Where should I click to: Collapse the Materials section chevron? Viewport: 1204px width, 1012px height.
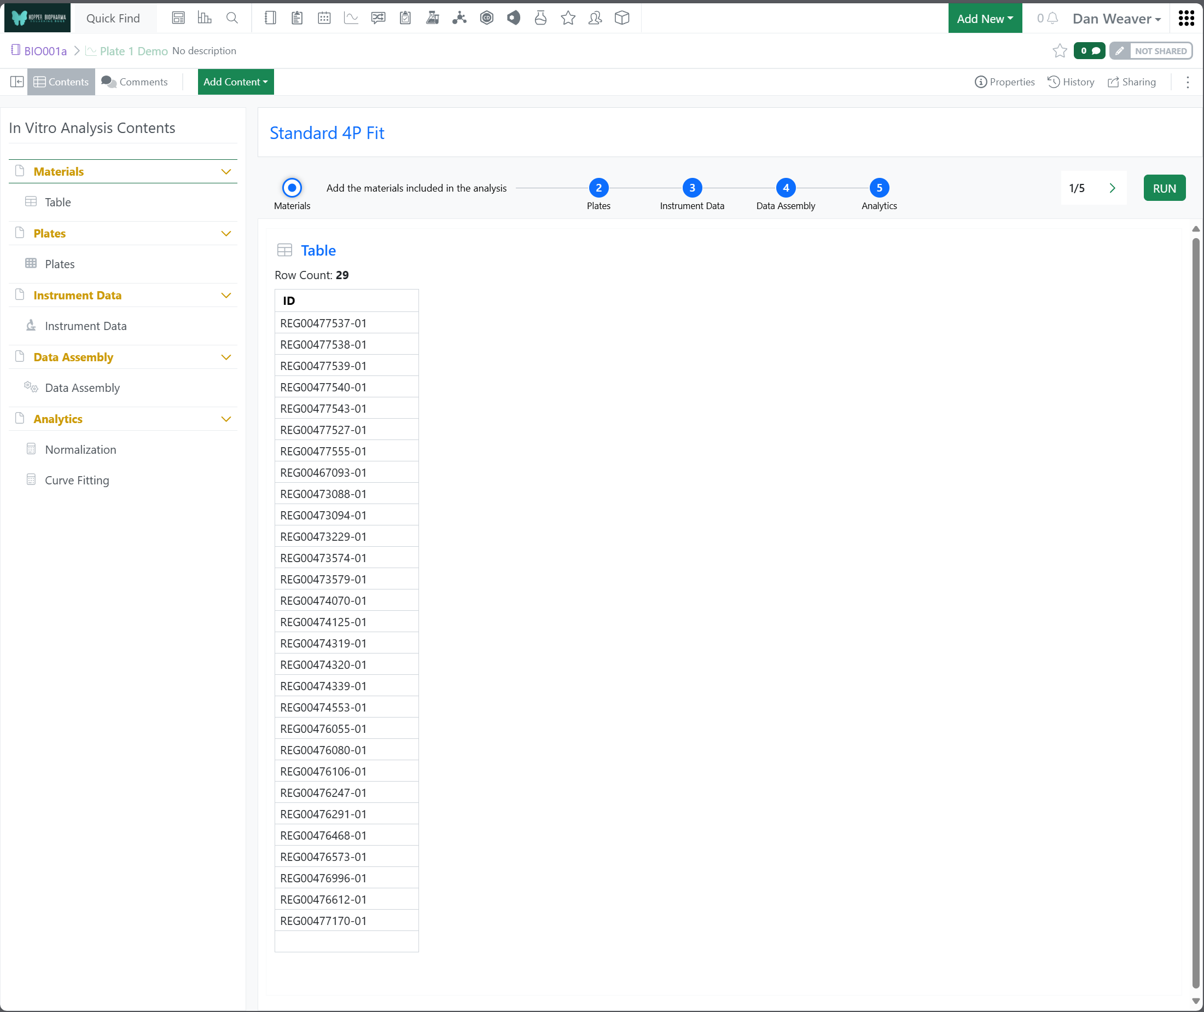226,172
